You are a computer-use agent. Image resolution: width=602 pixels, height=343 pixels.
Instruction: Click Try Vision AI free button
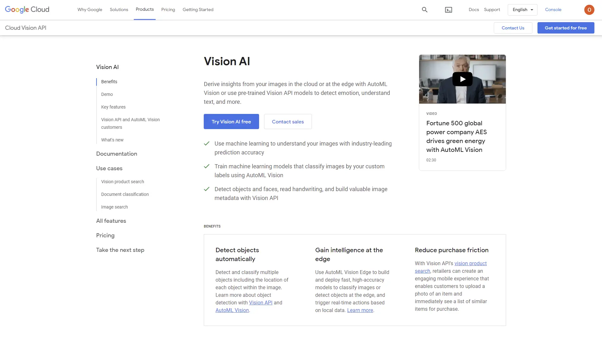[231, 122]
